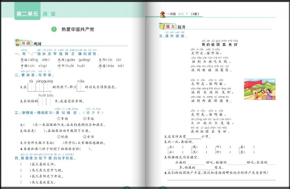This screenshot has width=290, height=189.
Task: Open the Great Wall illustration with two girls
Action: tap(260, 89)
